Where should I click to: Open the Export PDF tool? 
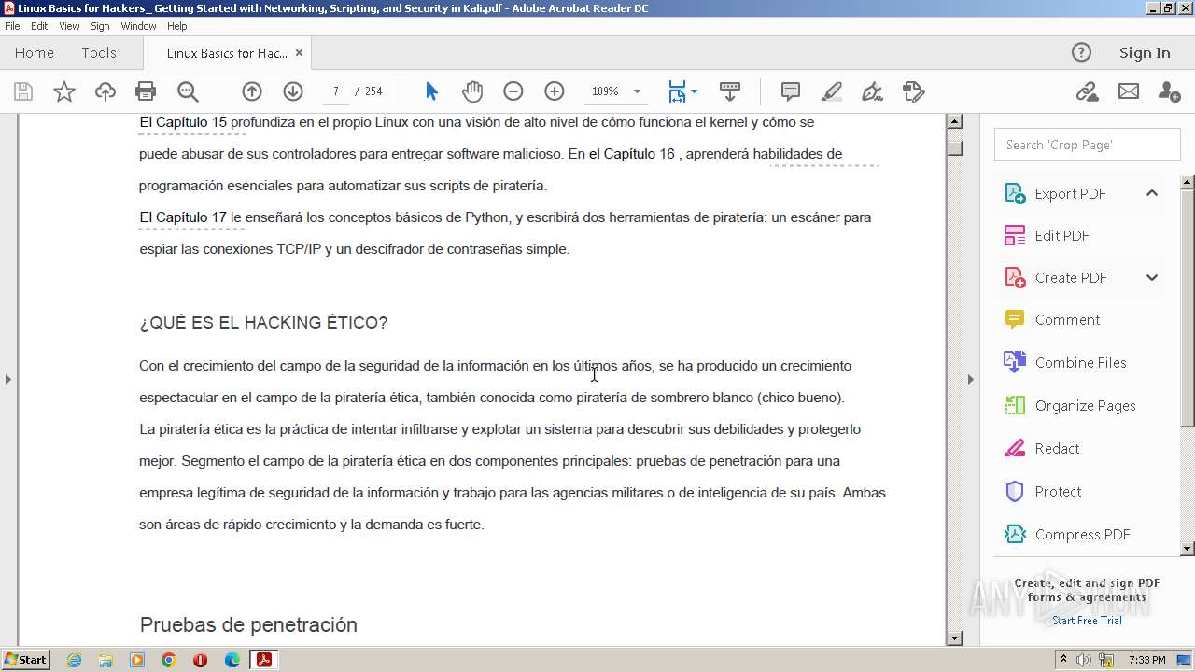[1070, 193]
